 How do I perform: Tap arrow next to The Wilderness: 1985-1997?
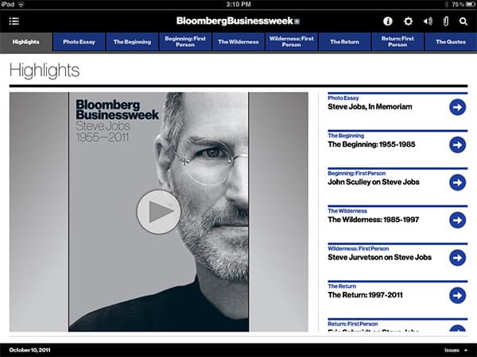tap(458, 220)
